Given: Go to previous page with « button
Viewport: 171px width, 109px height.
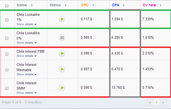Looking at the screenshot, I should (x=150, y=102).
